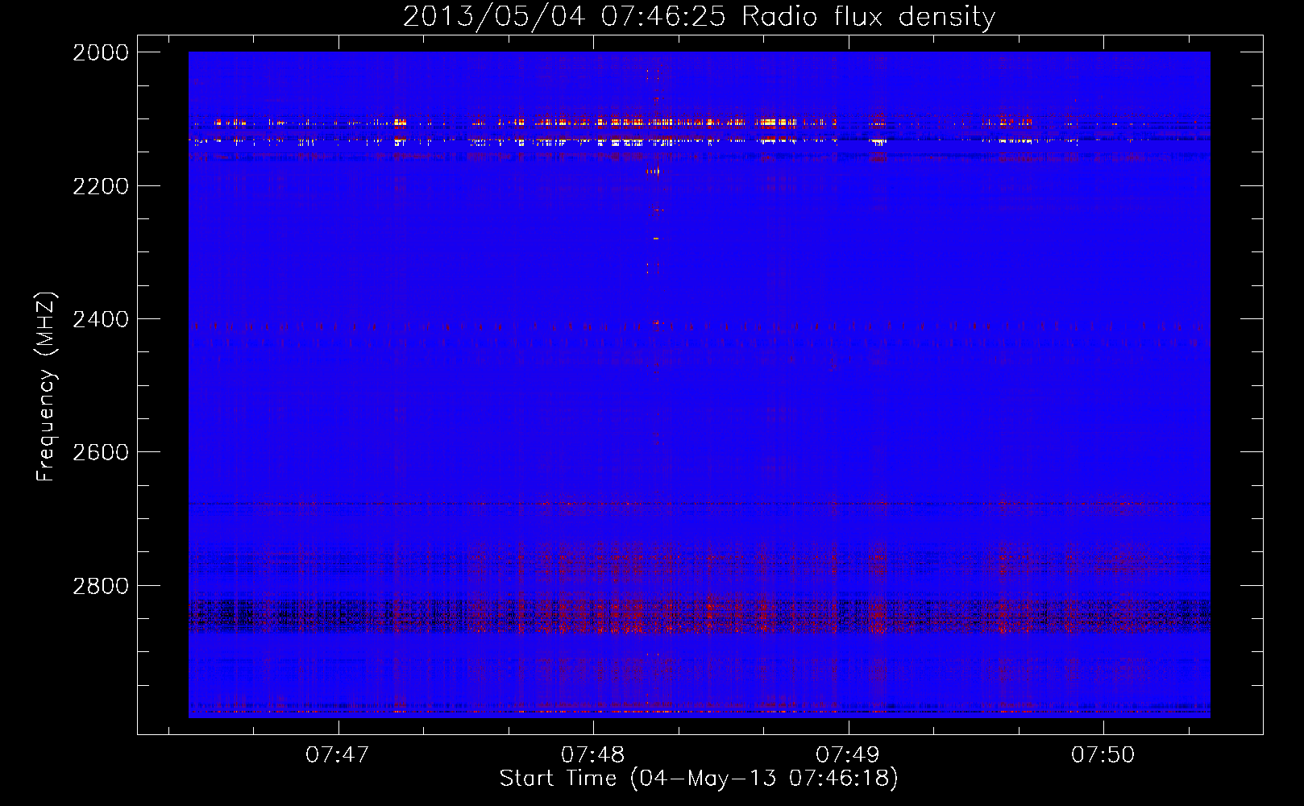This screenshot has height=806, width=1304.
Task: Click the 07:49 time tick label
Action: coord(847,754)
